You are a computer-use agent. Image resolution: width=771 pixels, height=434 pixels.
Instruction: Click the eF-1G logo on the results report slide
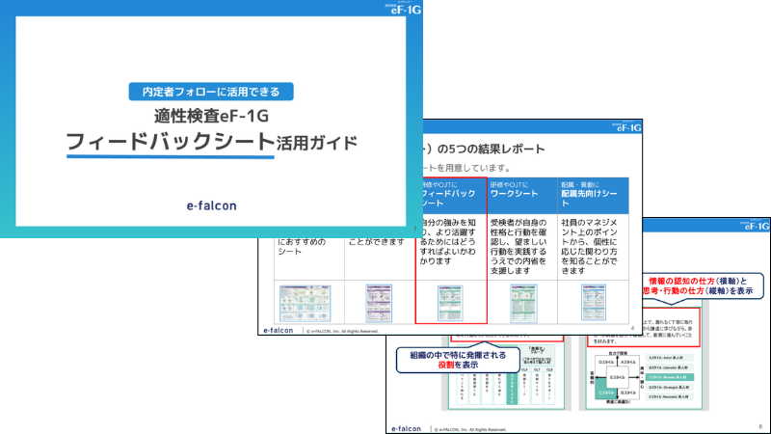(627, 127)
